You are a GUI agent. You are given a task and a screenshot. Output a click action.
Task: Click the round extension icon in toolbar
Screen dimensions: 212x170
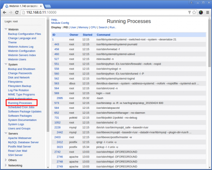(x=201, y=12)
